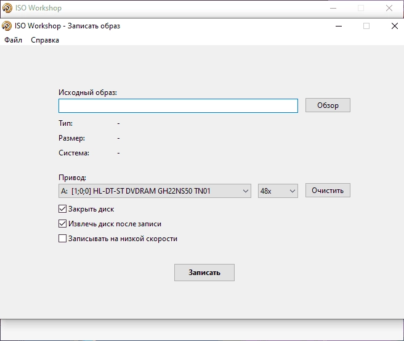Click the Система: label text

pyautogui.click(x=74, y=153)
